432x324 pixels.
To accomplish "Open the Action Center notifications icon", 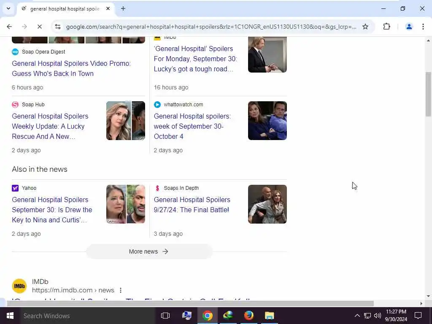I will pos(418,316).
